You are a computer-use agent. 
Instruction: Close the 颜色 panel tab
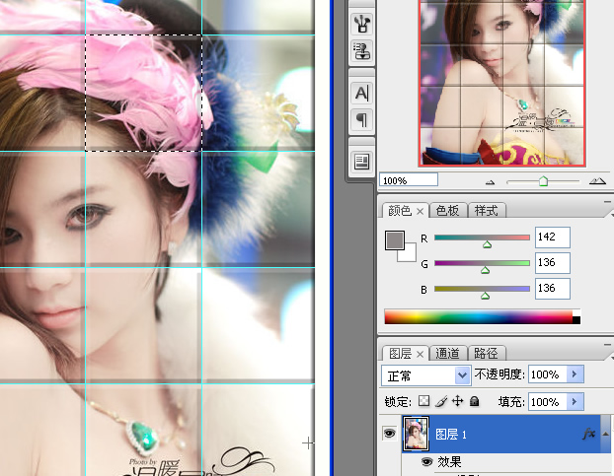click(420, 212)
